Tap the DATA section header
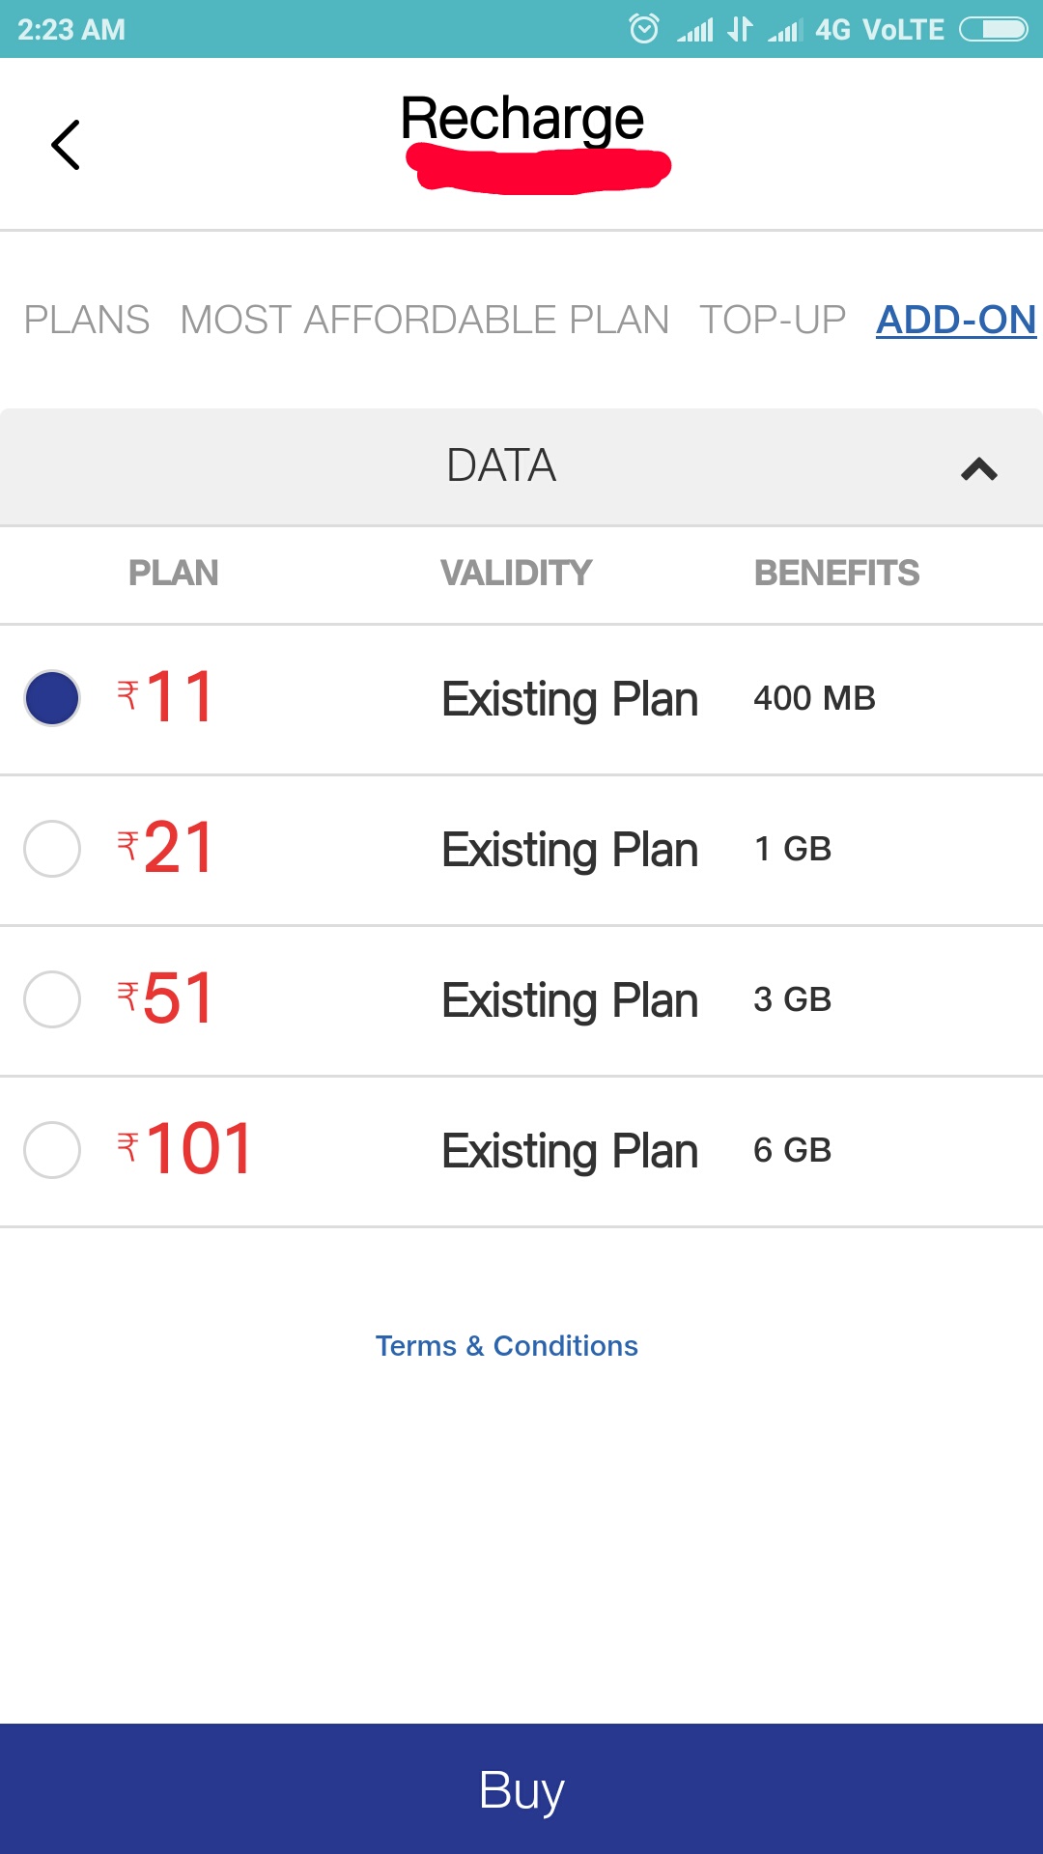The image size is (1043, 1854). 521,467
